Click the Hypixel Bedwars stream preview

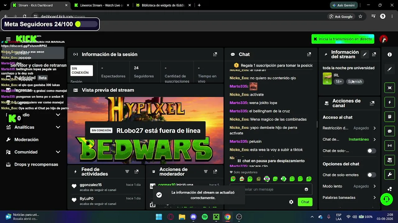click(x=146, y=130)
